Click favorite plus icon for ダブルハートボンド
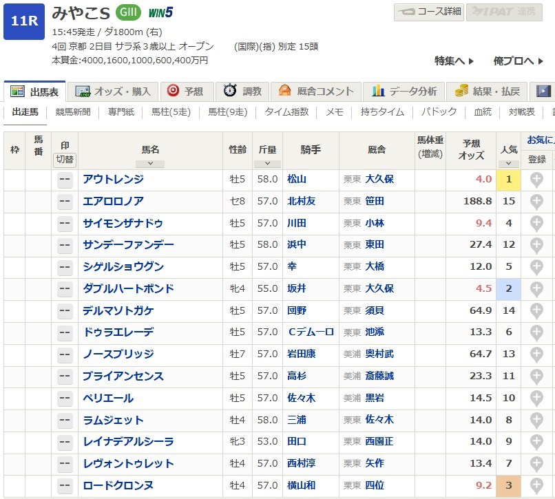Screen dimensions: 555x499 pyautogui.click(x=536, y=289)
